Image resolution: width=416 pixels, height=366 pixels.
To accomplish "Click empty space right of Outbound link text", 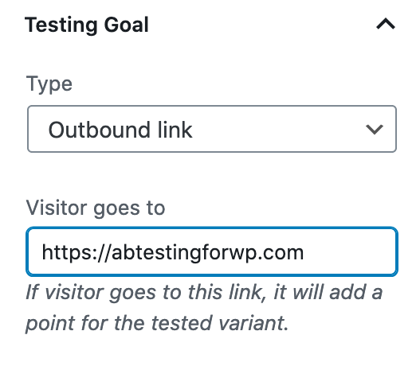I will pos(277,130).
